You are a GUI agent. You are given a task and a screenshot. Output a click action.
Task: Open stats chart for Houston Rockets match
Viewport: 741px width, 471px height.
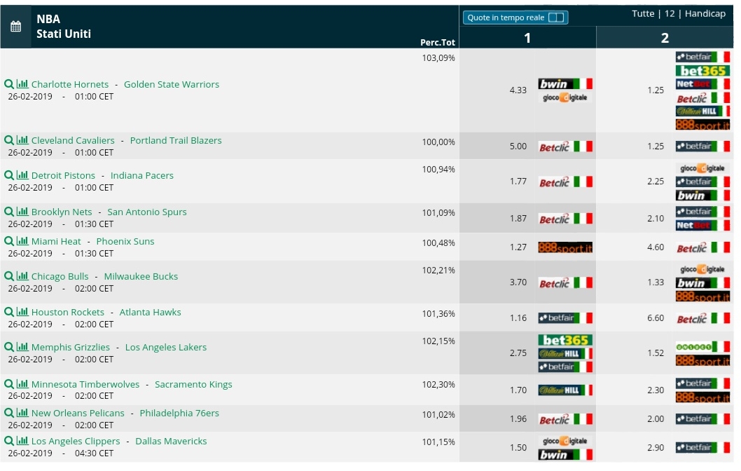(22, 312)
